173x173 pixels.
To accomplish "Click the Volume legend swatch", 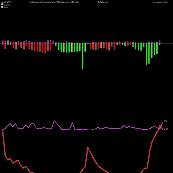I will pyautogui.click(x=2, y=4).
